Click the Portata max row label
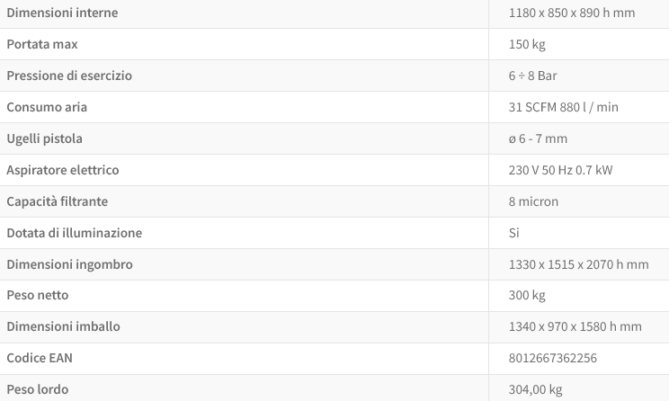The width and height of the screenshot is (669, 401). (41, 44)
